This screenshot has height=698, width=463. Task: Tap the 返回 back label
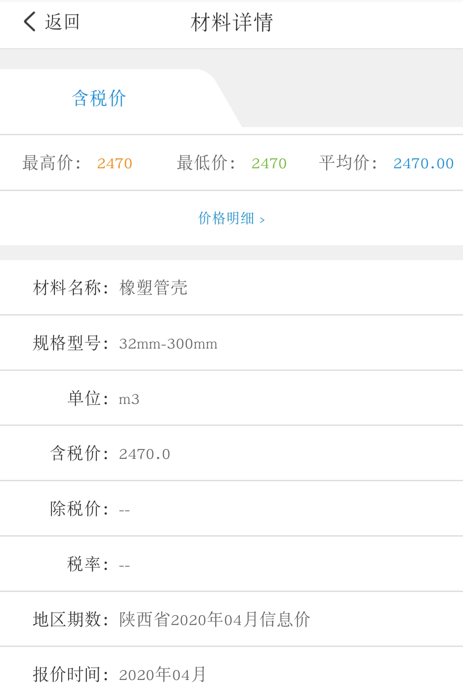point(63,22)
